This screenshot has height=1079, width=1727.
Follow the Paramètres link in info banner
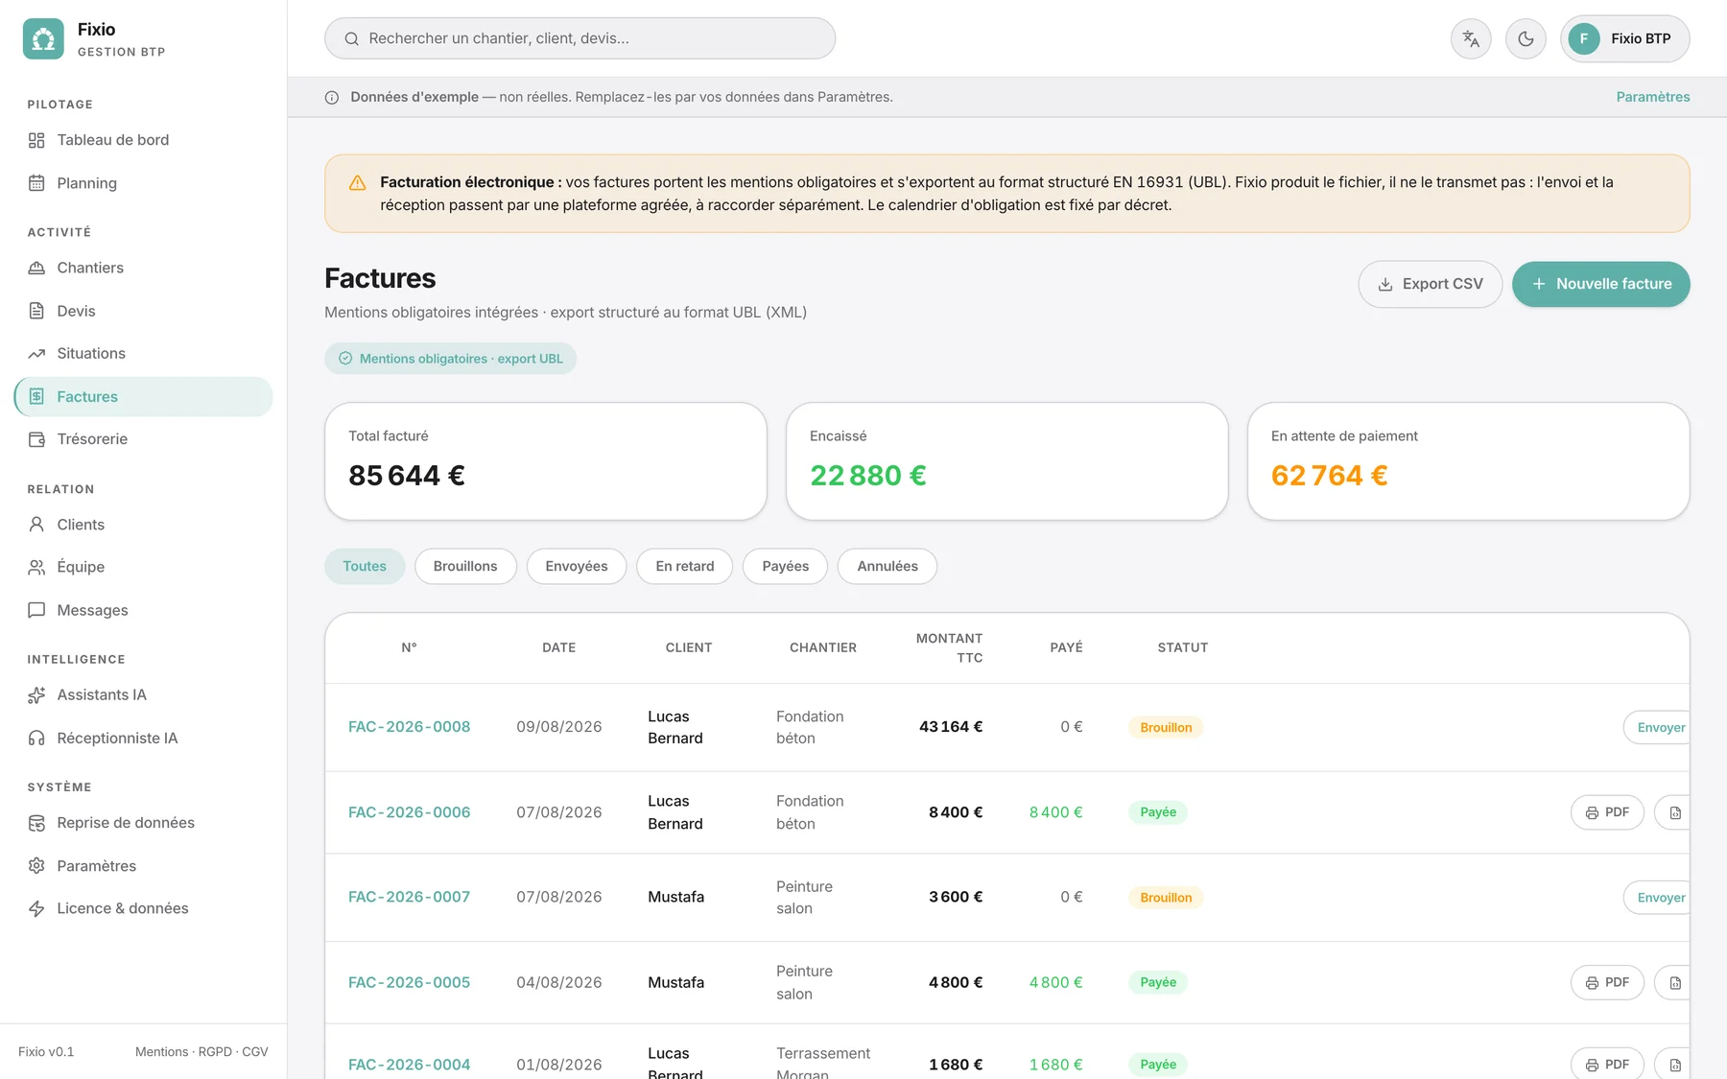(x=1652, y=97)
